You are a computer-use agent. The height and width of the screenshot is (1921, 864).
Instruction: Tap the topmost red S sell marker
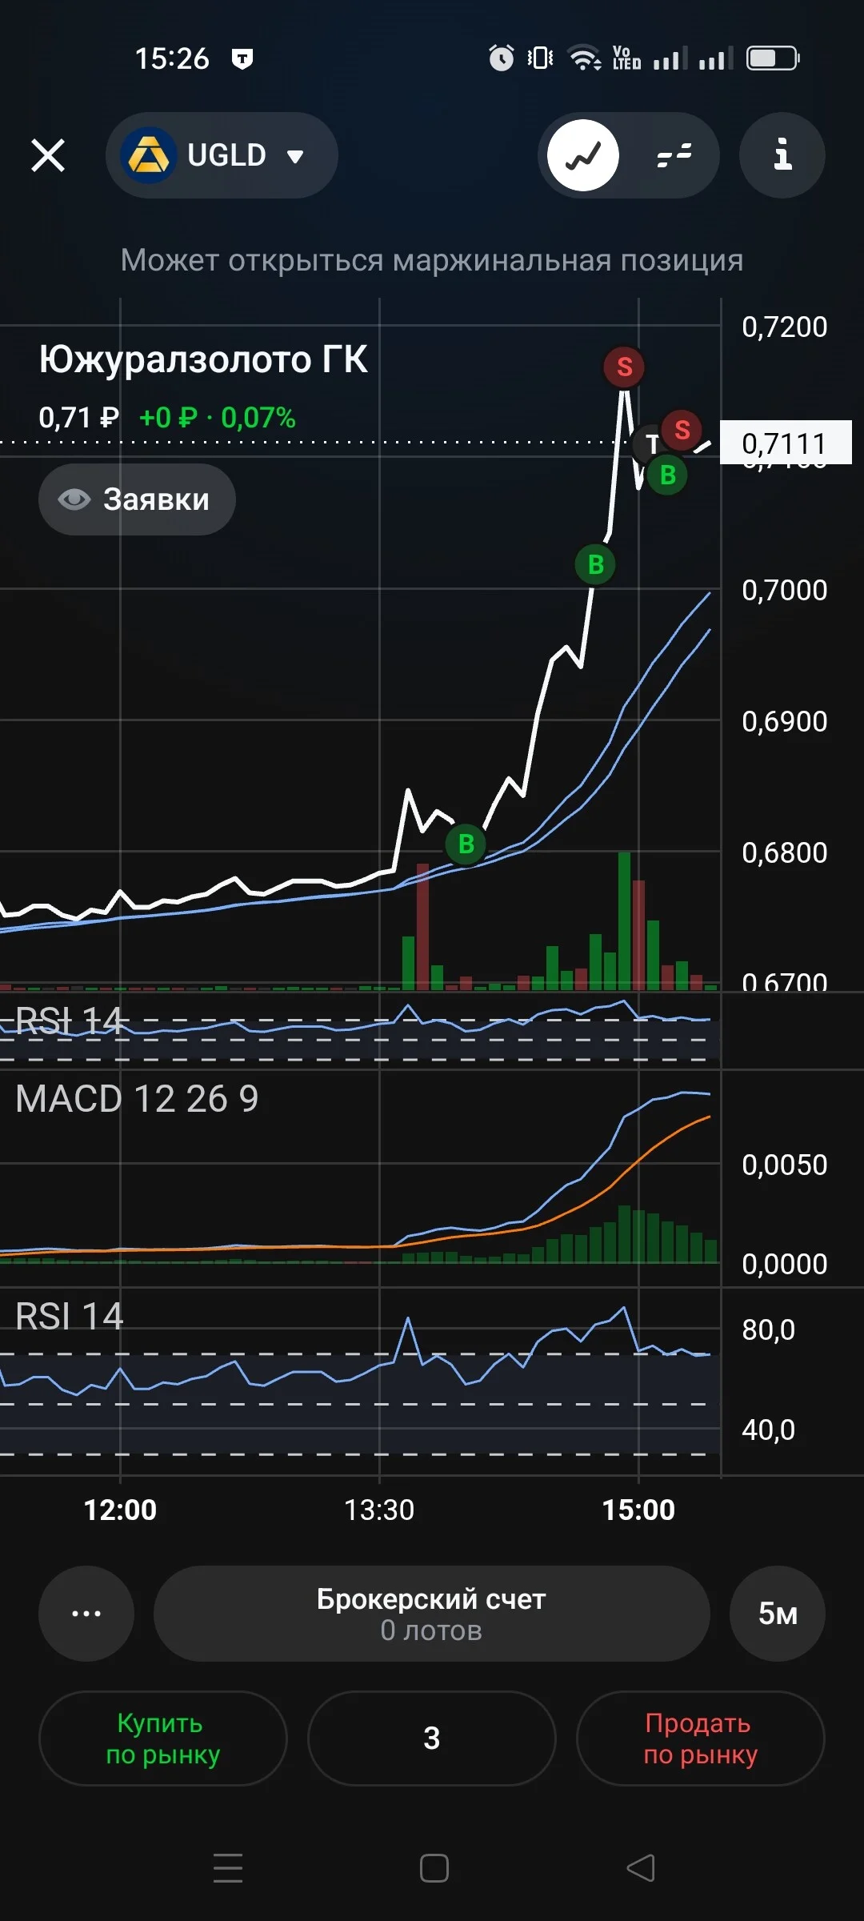click(x=624, y=367)
